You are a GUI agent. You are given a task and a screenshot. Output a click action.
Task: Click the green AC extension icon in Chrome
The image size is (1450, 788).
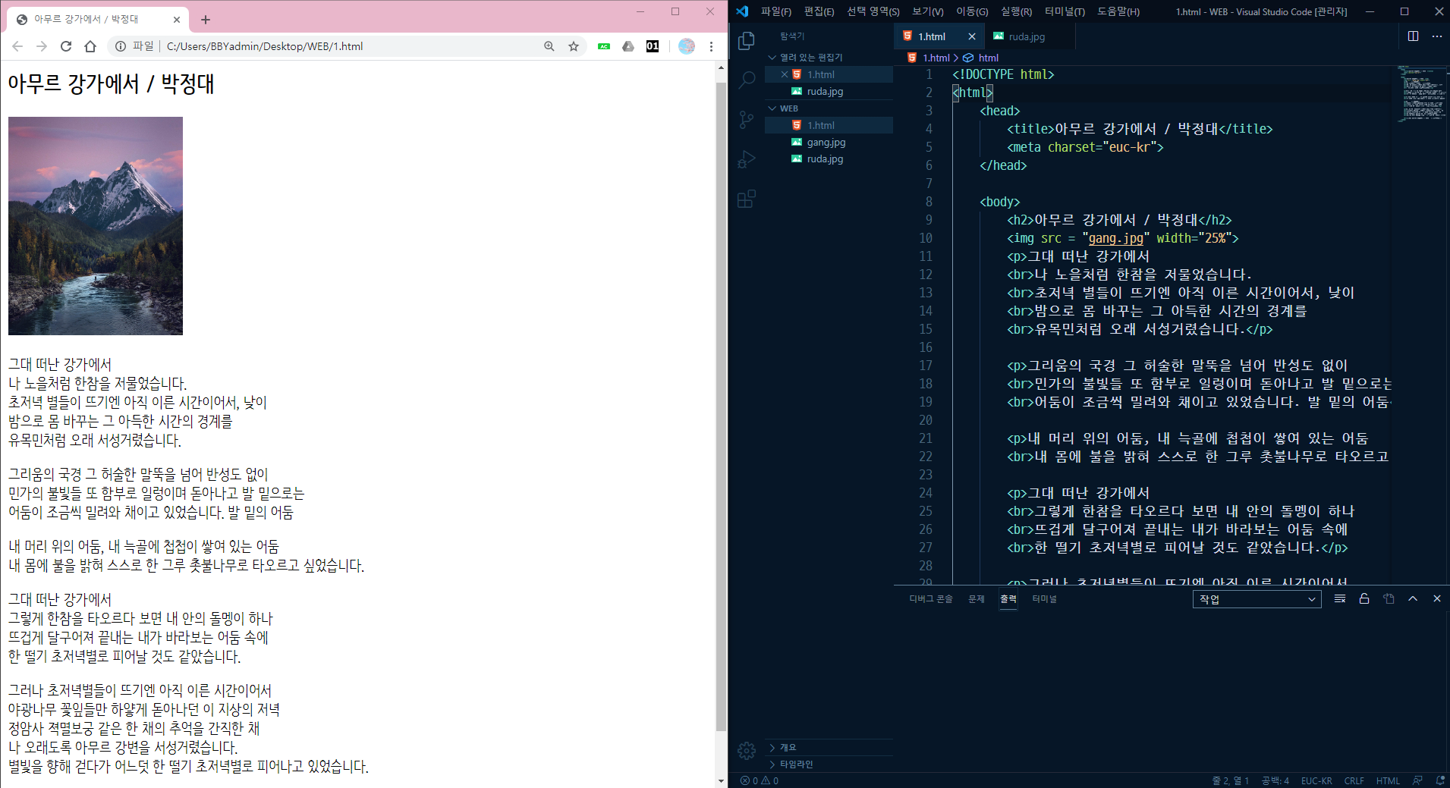(604, 46)
